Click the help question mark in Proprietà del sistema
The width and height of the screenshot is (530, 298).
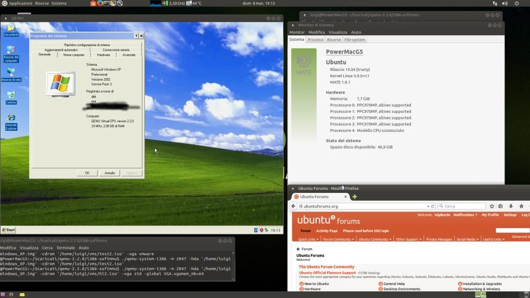click(136, 36)
